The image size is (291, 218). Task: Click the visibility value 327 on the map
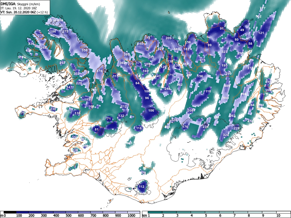pyautogui.click(x=224, y=52)
